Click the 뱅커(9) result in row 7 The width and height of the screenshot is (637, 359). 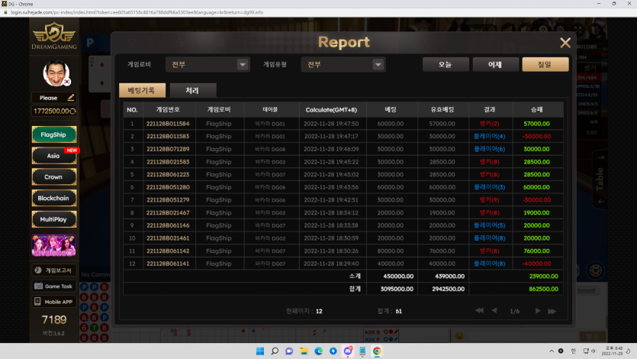pos(489,199)
